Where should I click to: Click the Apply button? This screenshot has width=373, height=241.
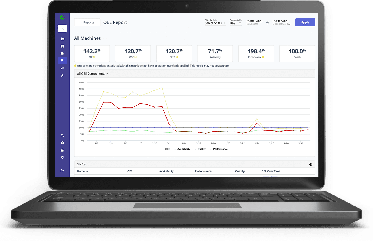click(305, 22)
